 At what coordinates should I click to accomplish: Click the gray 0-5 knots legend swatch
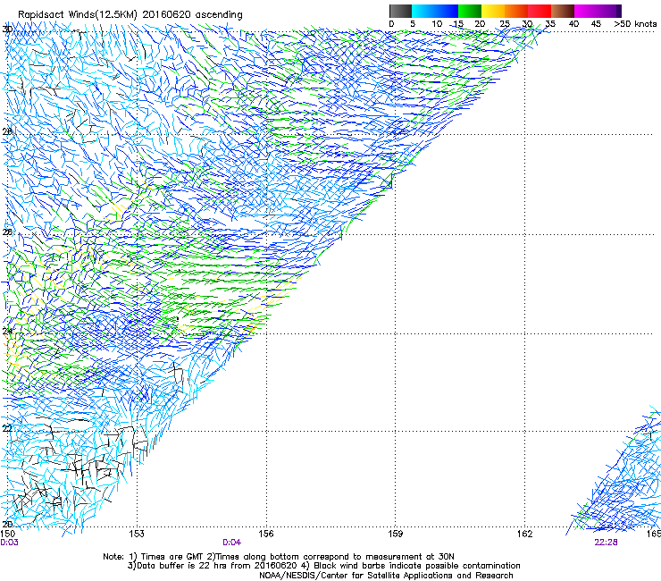(400, 11)
